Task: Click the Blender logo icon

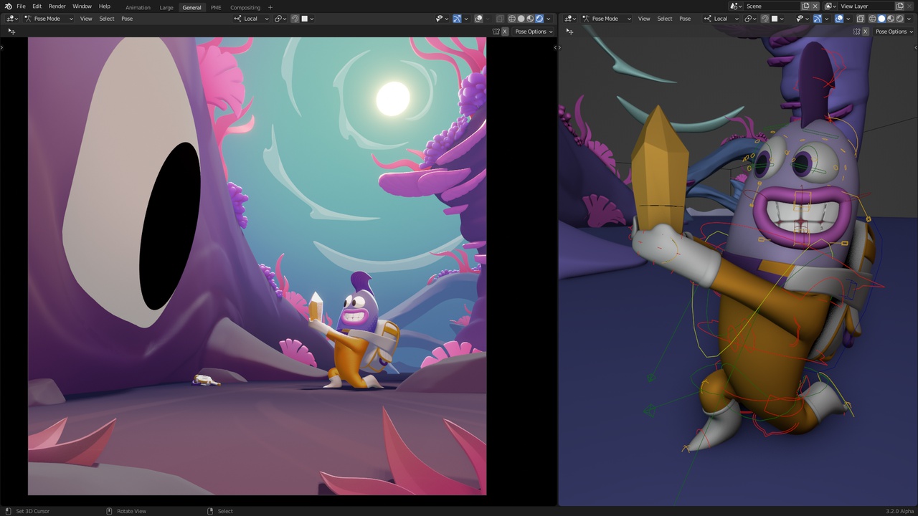Action: coord(8,6)
